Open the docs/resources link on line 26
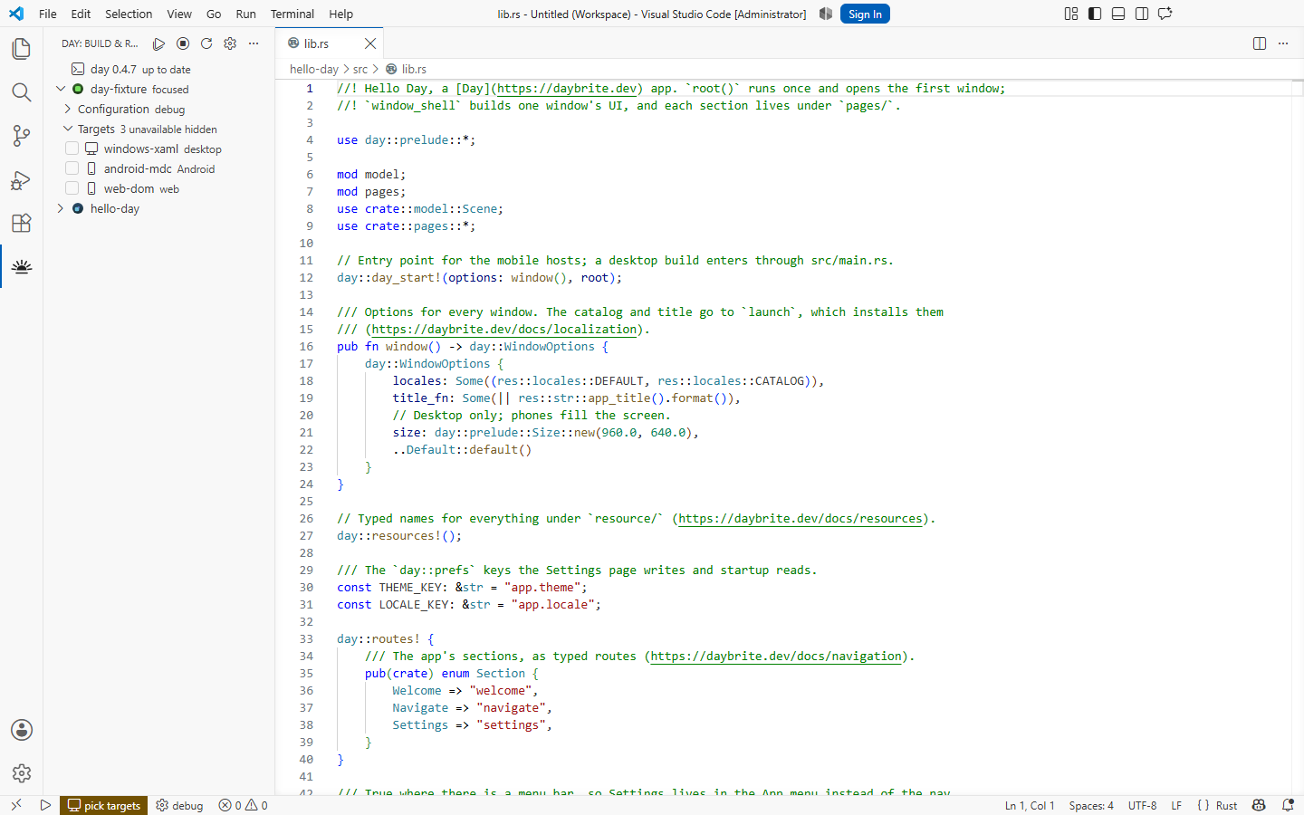The height and width of the screenshot is (815, 1304). coord(801,518)
